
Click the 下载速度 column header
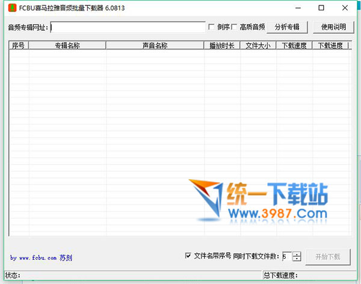click(x=294, y=45)
